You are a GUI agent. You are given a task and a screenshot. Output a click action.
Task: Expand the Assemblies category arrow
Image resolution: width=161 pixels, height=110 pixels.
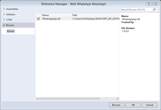click(x=4, y=9)
